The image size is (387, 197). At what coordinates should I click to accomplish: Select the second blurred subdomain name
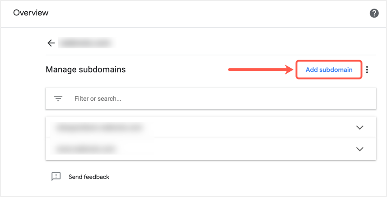click(x=86, y=149)
